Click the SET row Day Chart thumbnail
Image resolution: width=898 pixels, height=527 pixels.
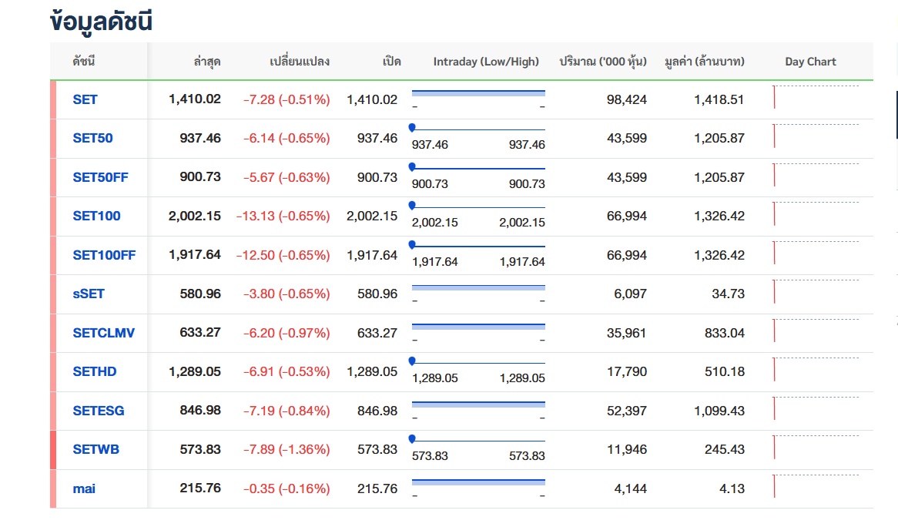[815, 99]
